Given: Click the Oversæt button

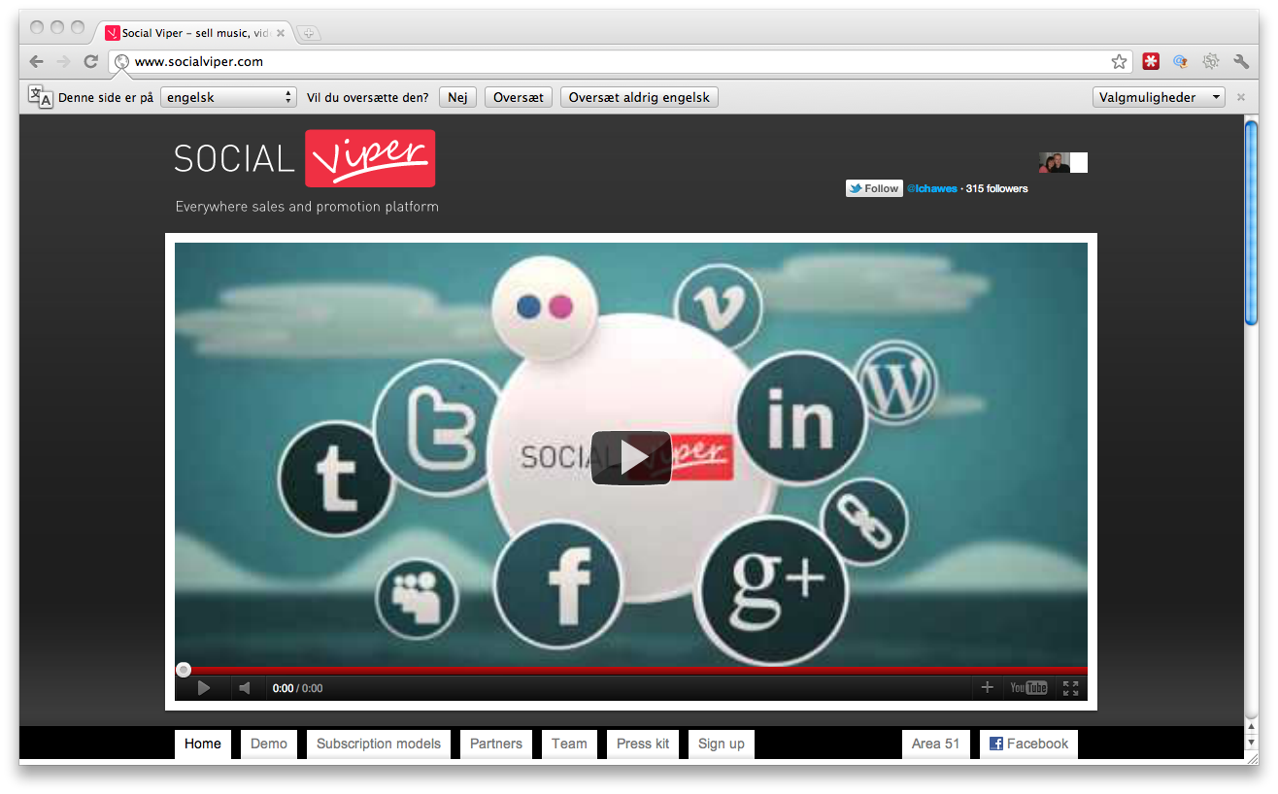Looking at the screenshot, I should tap(518, 97).
